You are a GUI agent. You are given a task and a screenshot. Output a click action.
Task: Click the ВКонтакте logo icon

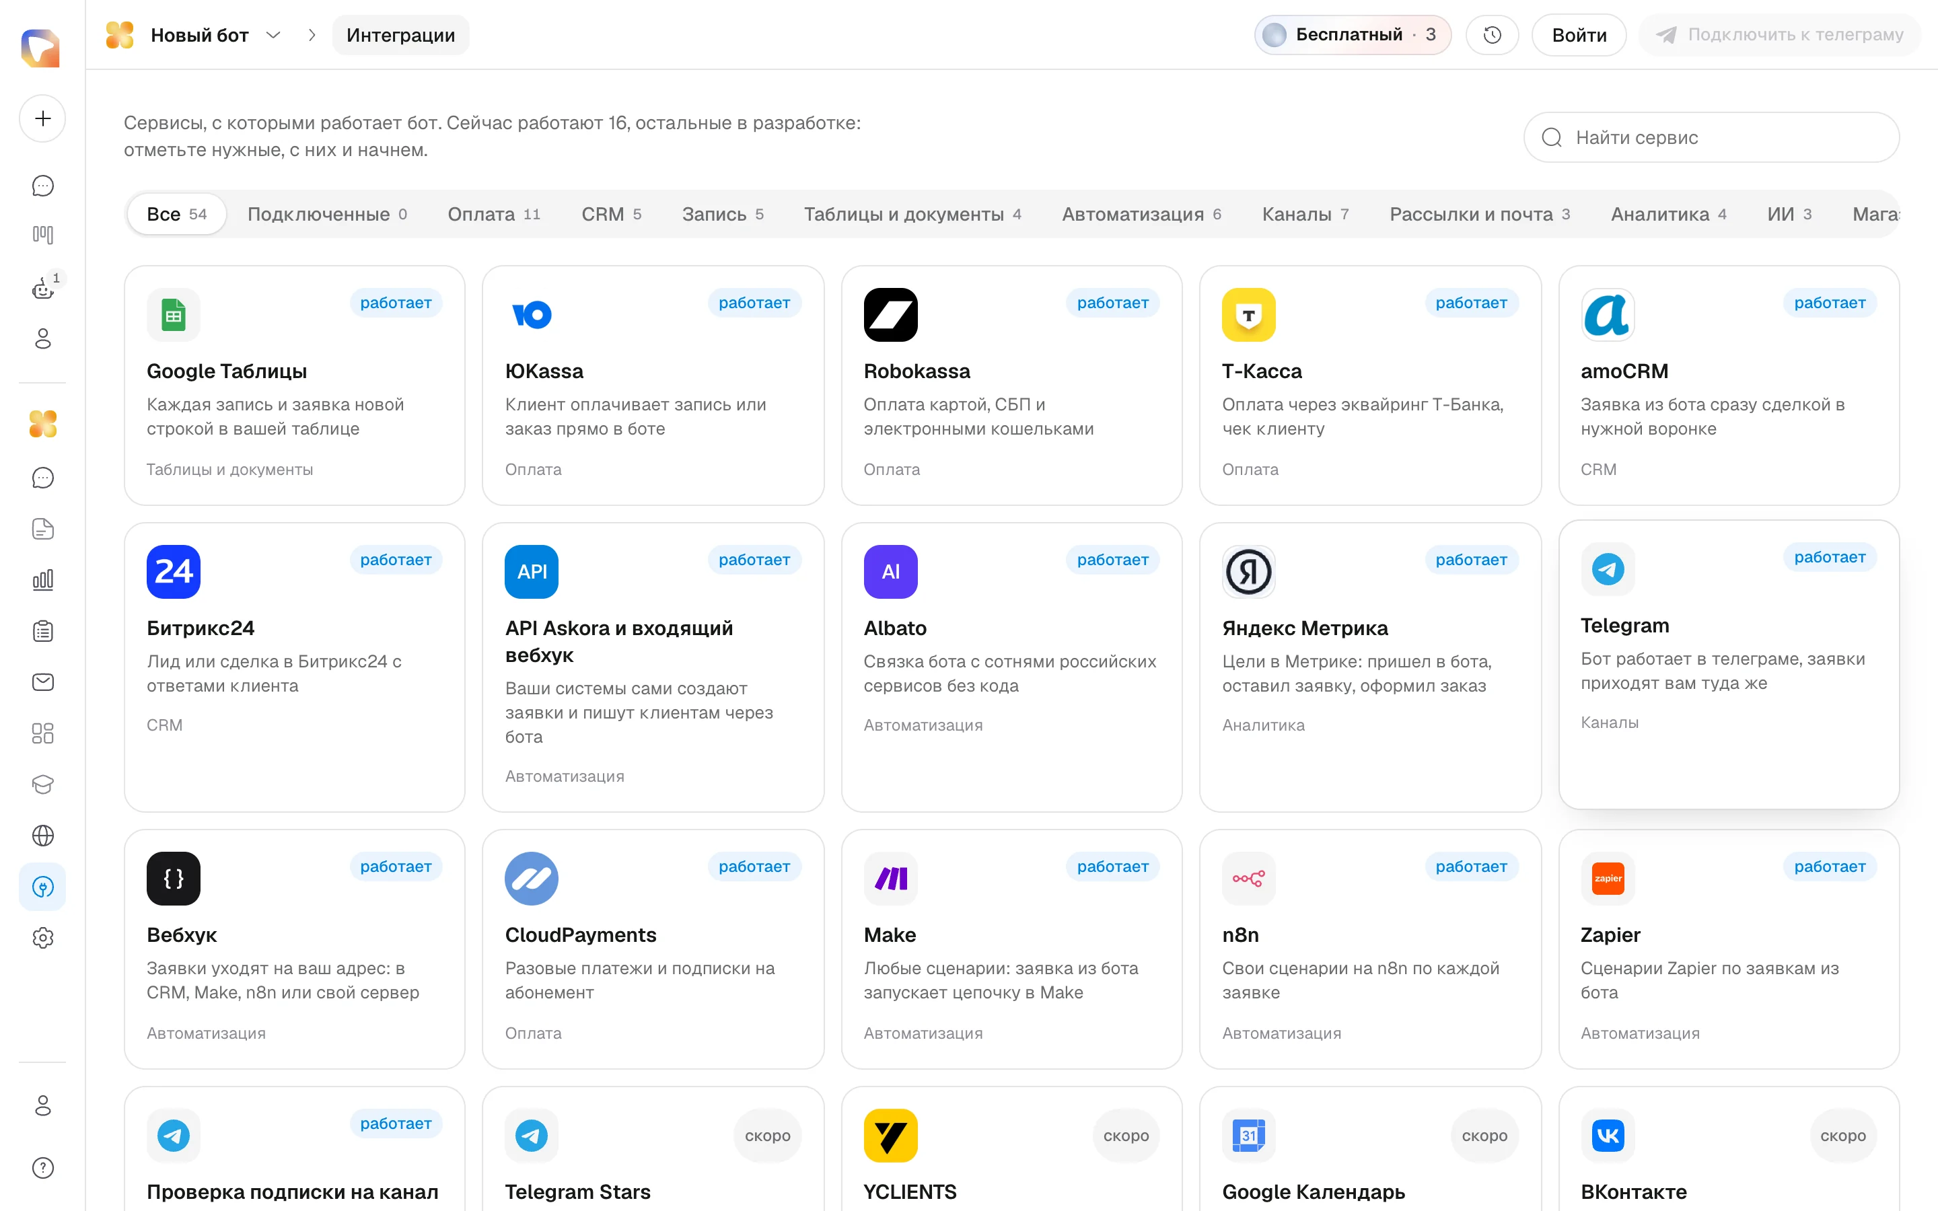pyautogui.click(x=1607, y=1136)
